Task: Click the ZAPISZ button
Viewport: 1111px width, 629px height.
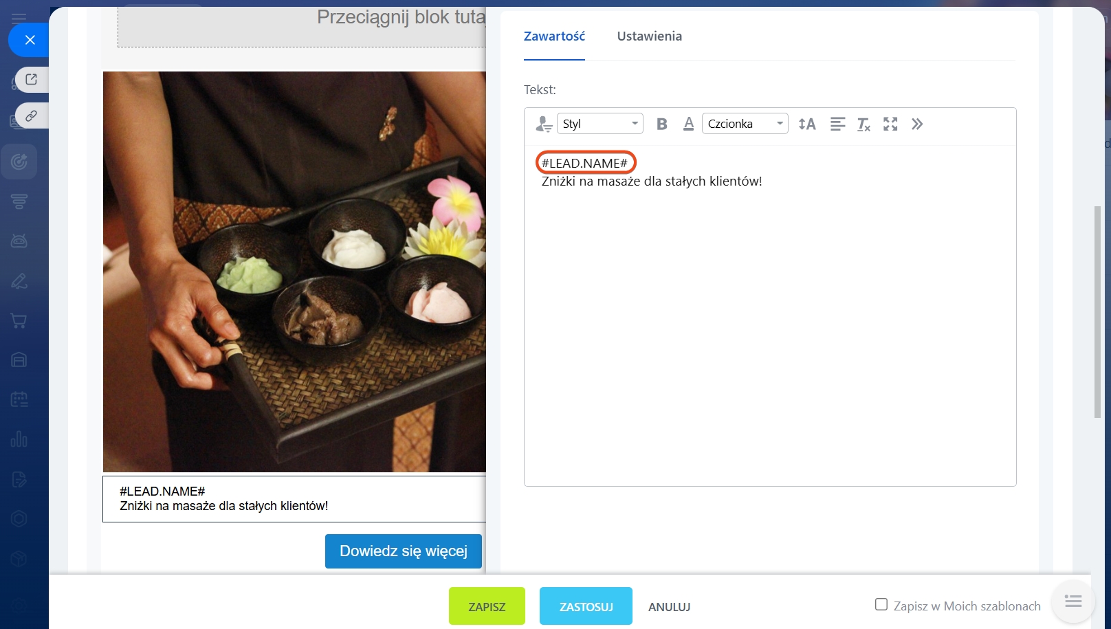Action: 487,606
